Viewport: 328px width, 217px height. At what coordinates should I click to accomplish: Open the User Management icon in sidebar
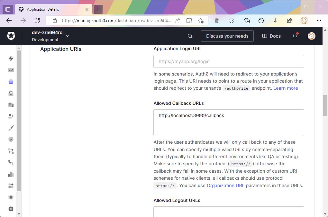pos(11,116)
